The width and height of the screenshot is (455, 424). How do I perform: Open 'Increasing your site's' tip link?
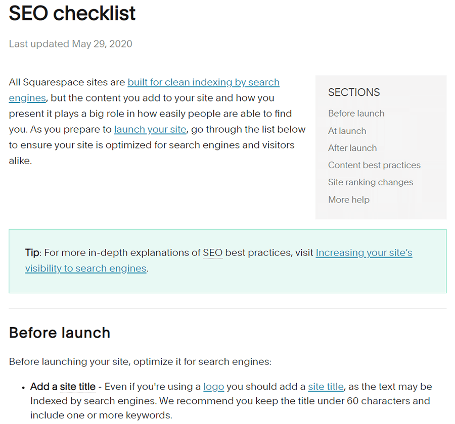coord(364,253)
